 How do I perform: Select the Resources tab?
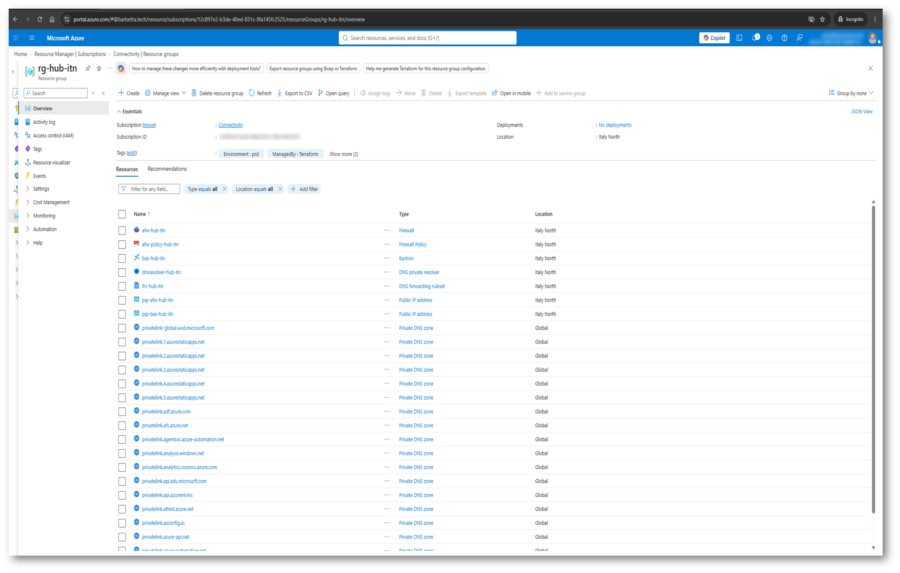(x=127, y=170)
